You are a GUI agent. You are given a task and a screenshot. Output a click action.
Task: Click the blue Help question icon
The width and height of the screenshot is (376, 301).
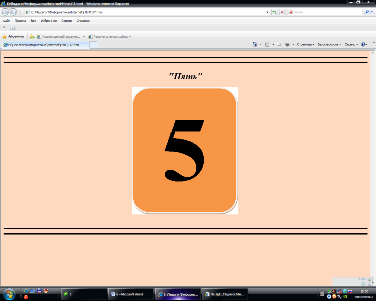click(363, 44)
